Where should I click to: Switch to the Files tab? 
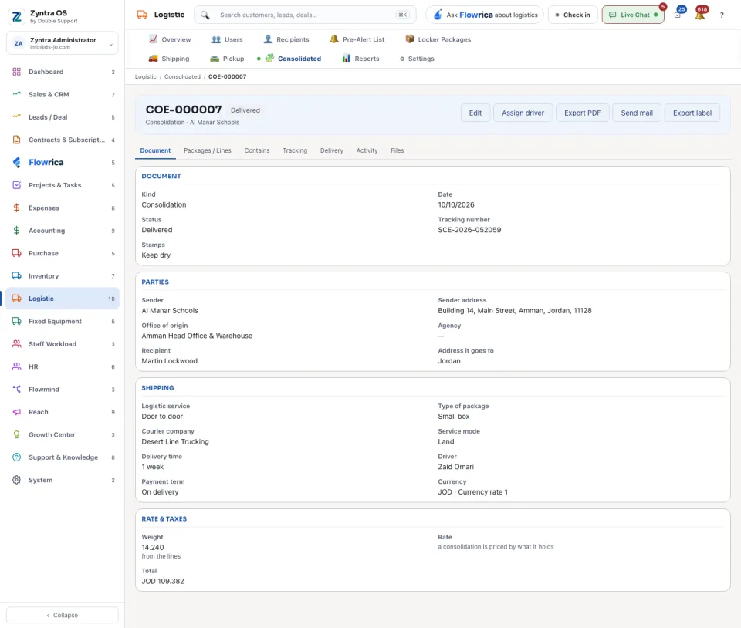tap(397, 150)
